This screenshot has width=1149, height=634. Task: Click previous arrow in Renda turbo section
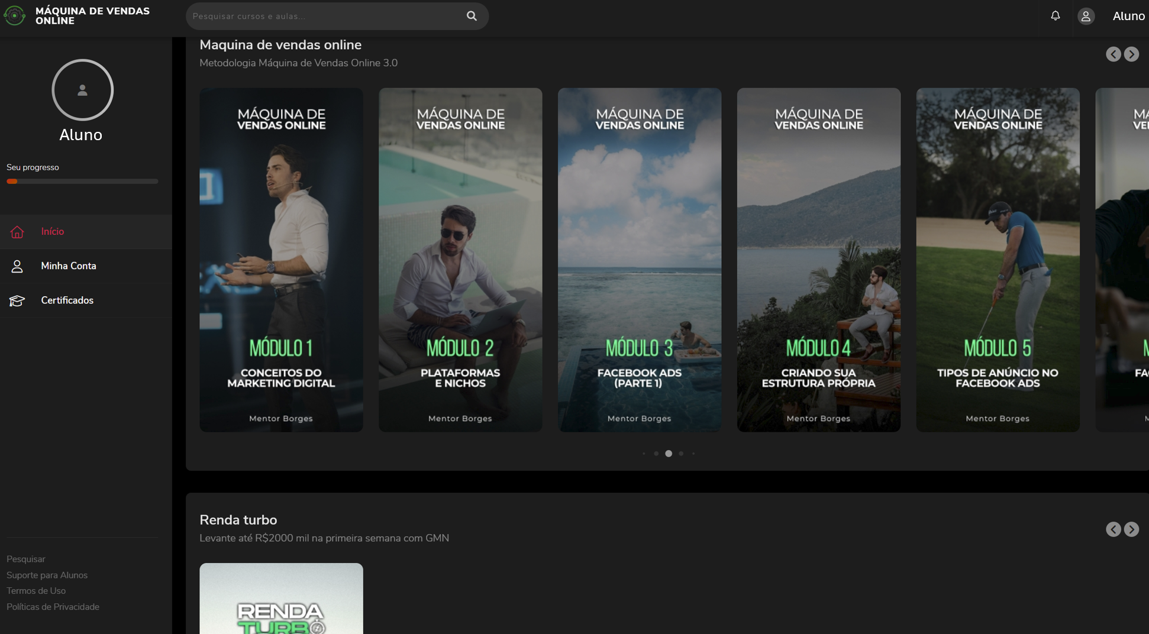click(x=1113, y=529)
